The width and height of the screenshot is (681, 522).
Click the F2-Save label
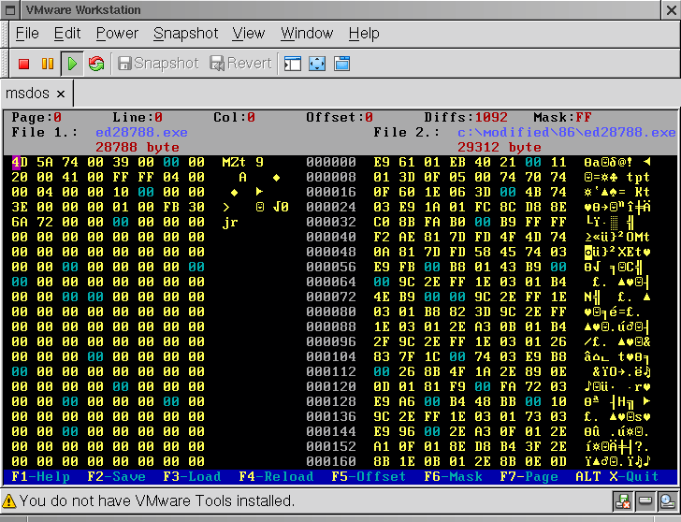(x=116, y=476)
